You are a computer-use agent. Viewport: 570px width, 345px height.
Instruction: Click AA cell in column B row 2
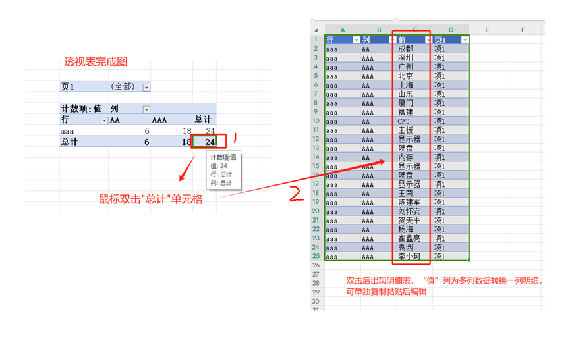pos(379,49)
